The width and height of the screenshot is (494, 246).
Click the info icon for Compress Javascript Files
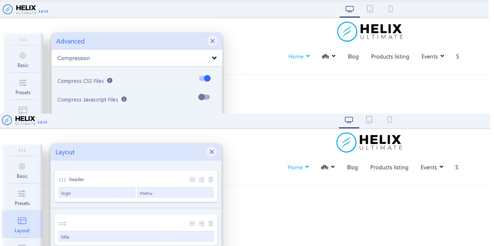(124, 99)
